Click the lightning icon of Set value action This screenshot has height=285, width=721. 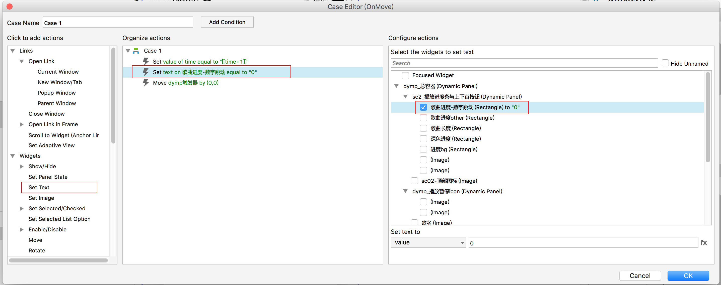tap(146, 61)
